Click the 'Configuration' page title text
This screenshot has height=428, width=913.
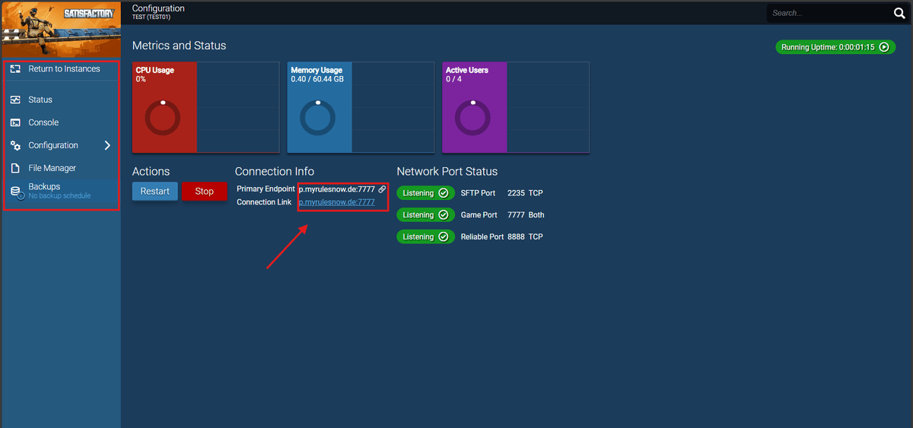[158, 8]
